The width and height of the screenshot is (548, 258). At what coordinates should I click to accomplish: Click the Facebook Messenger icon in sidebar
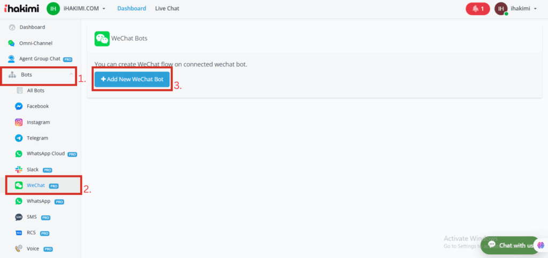pos(19,106)
